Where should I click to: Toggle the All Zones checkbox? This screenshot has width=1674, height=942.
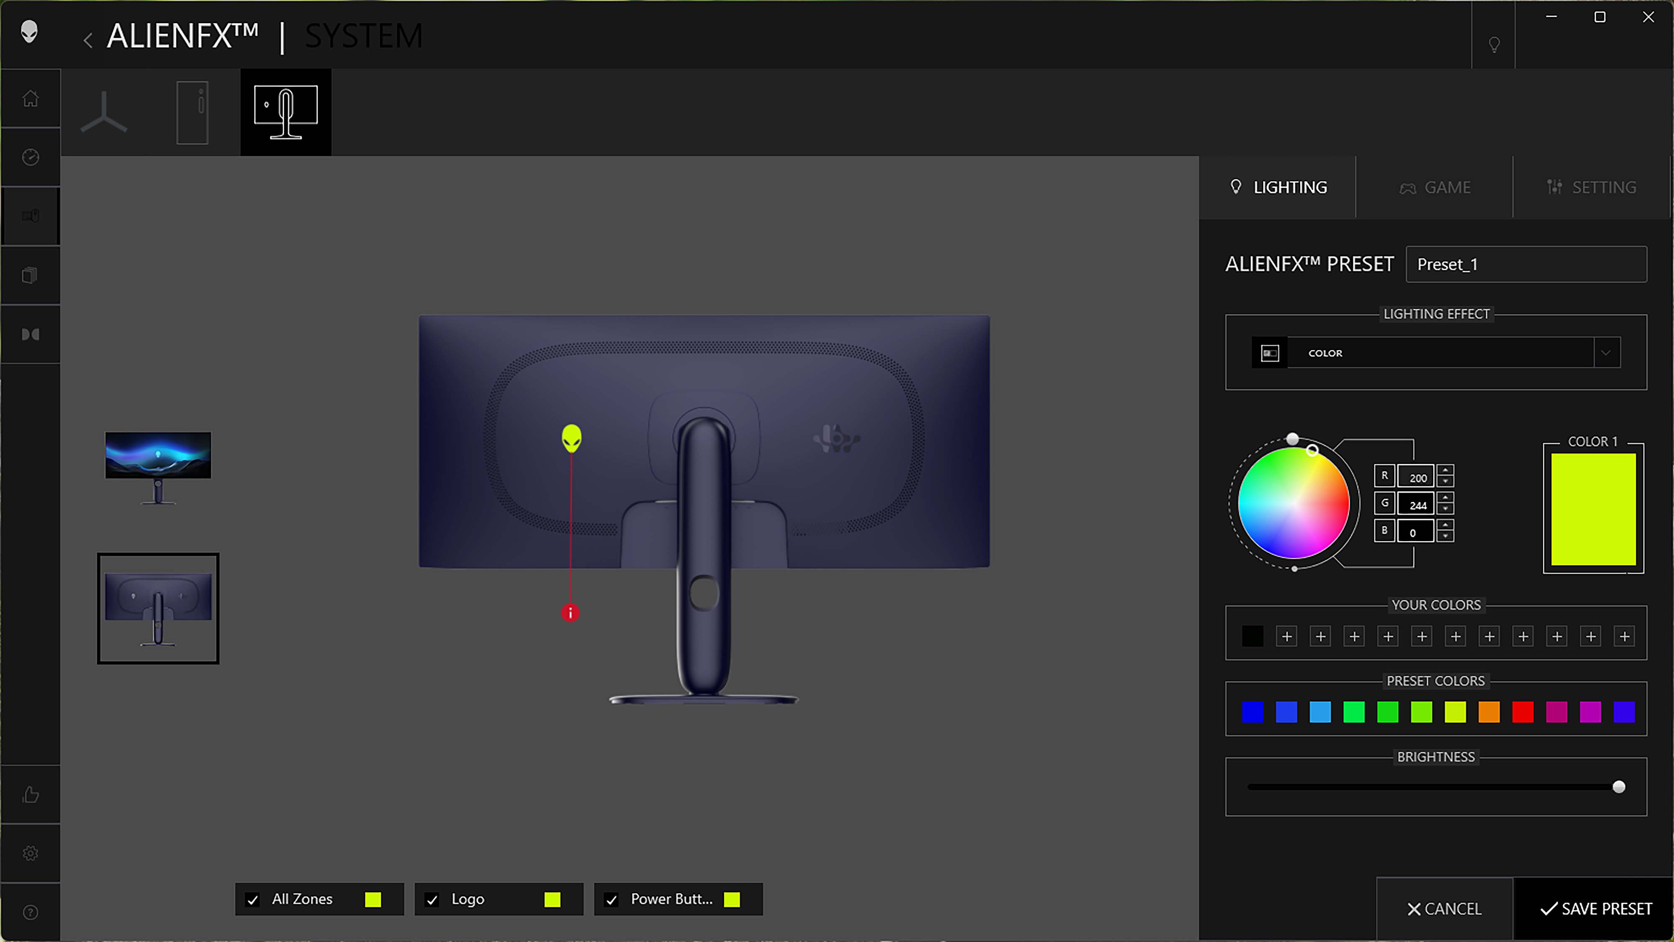tap(253, 900)
